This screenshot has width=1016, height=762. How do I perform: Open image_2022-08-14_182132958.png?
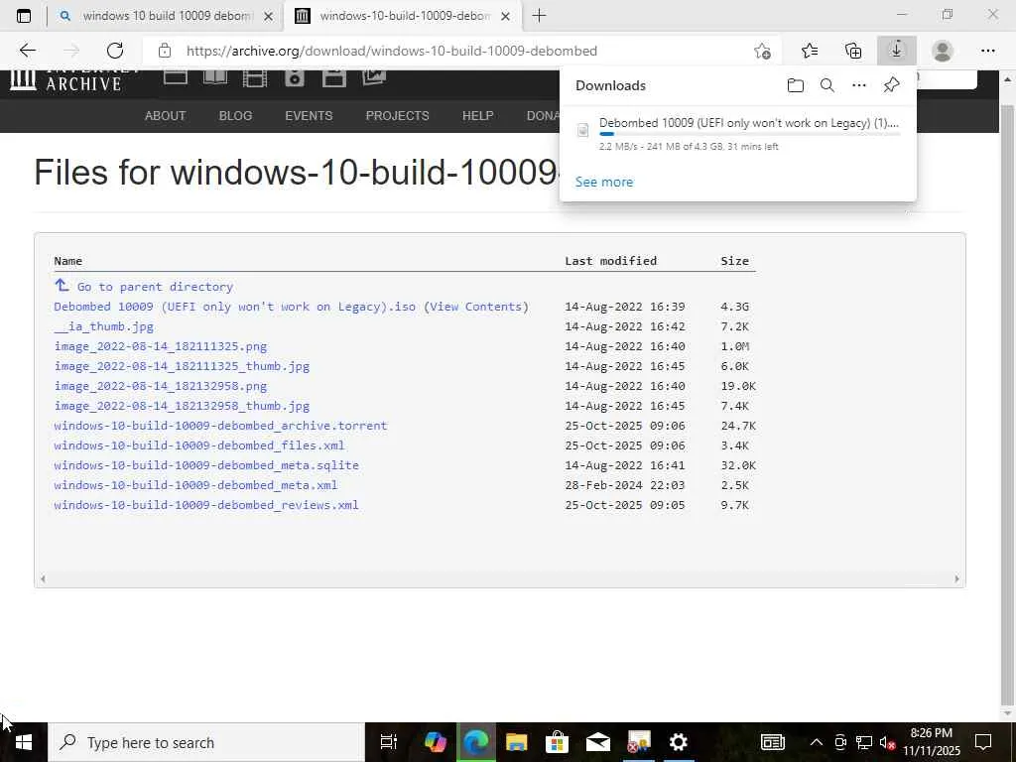pyautogui.click(x=160, y=386)
